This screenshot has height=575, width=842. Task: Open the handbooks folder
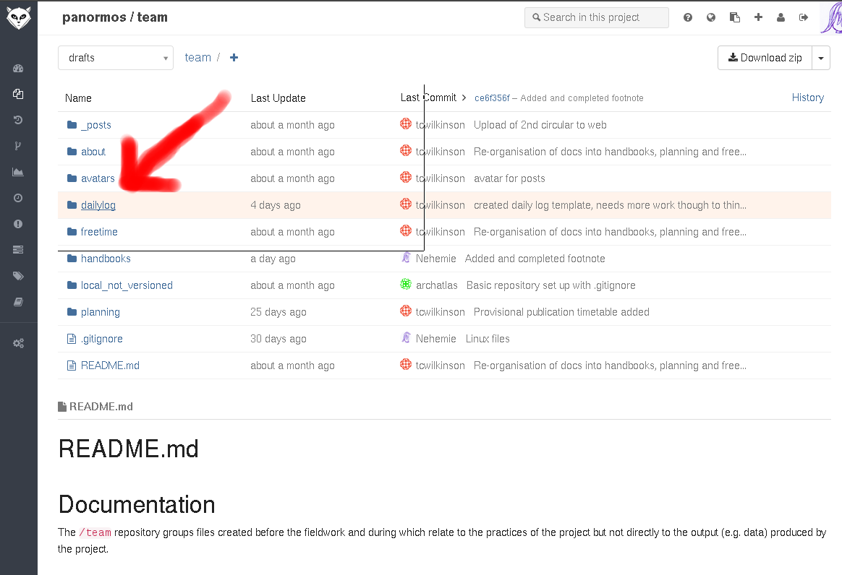click(106, 259)
